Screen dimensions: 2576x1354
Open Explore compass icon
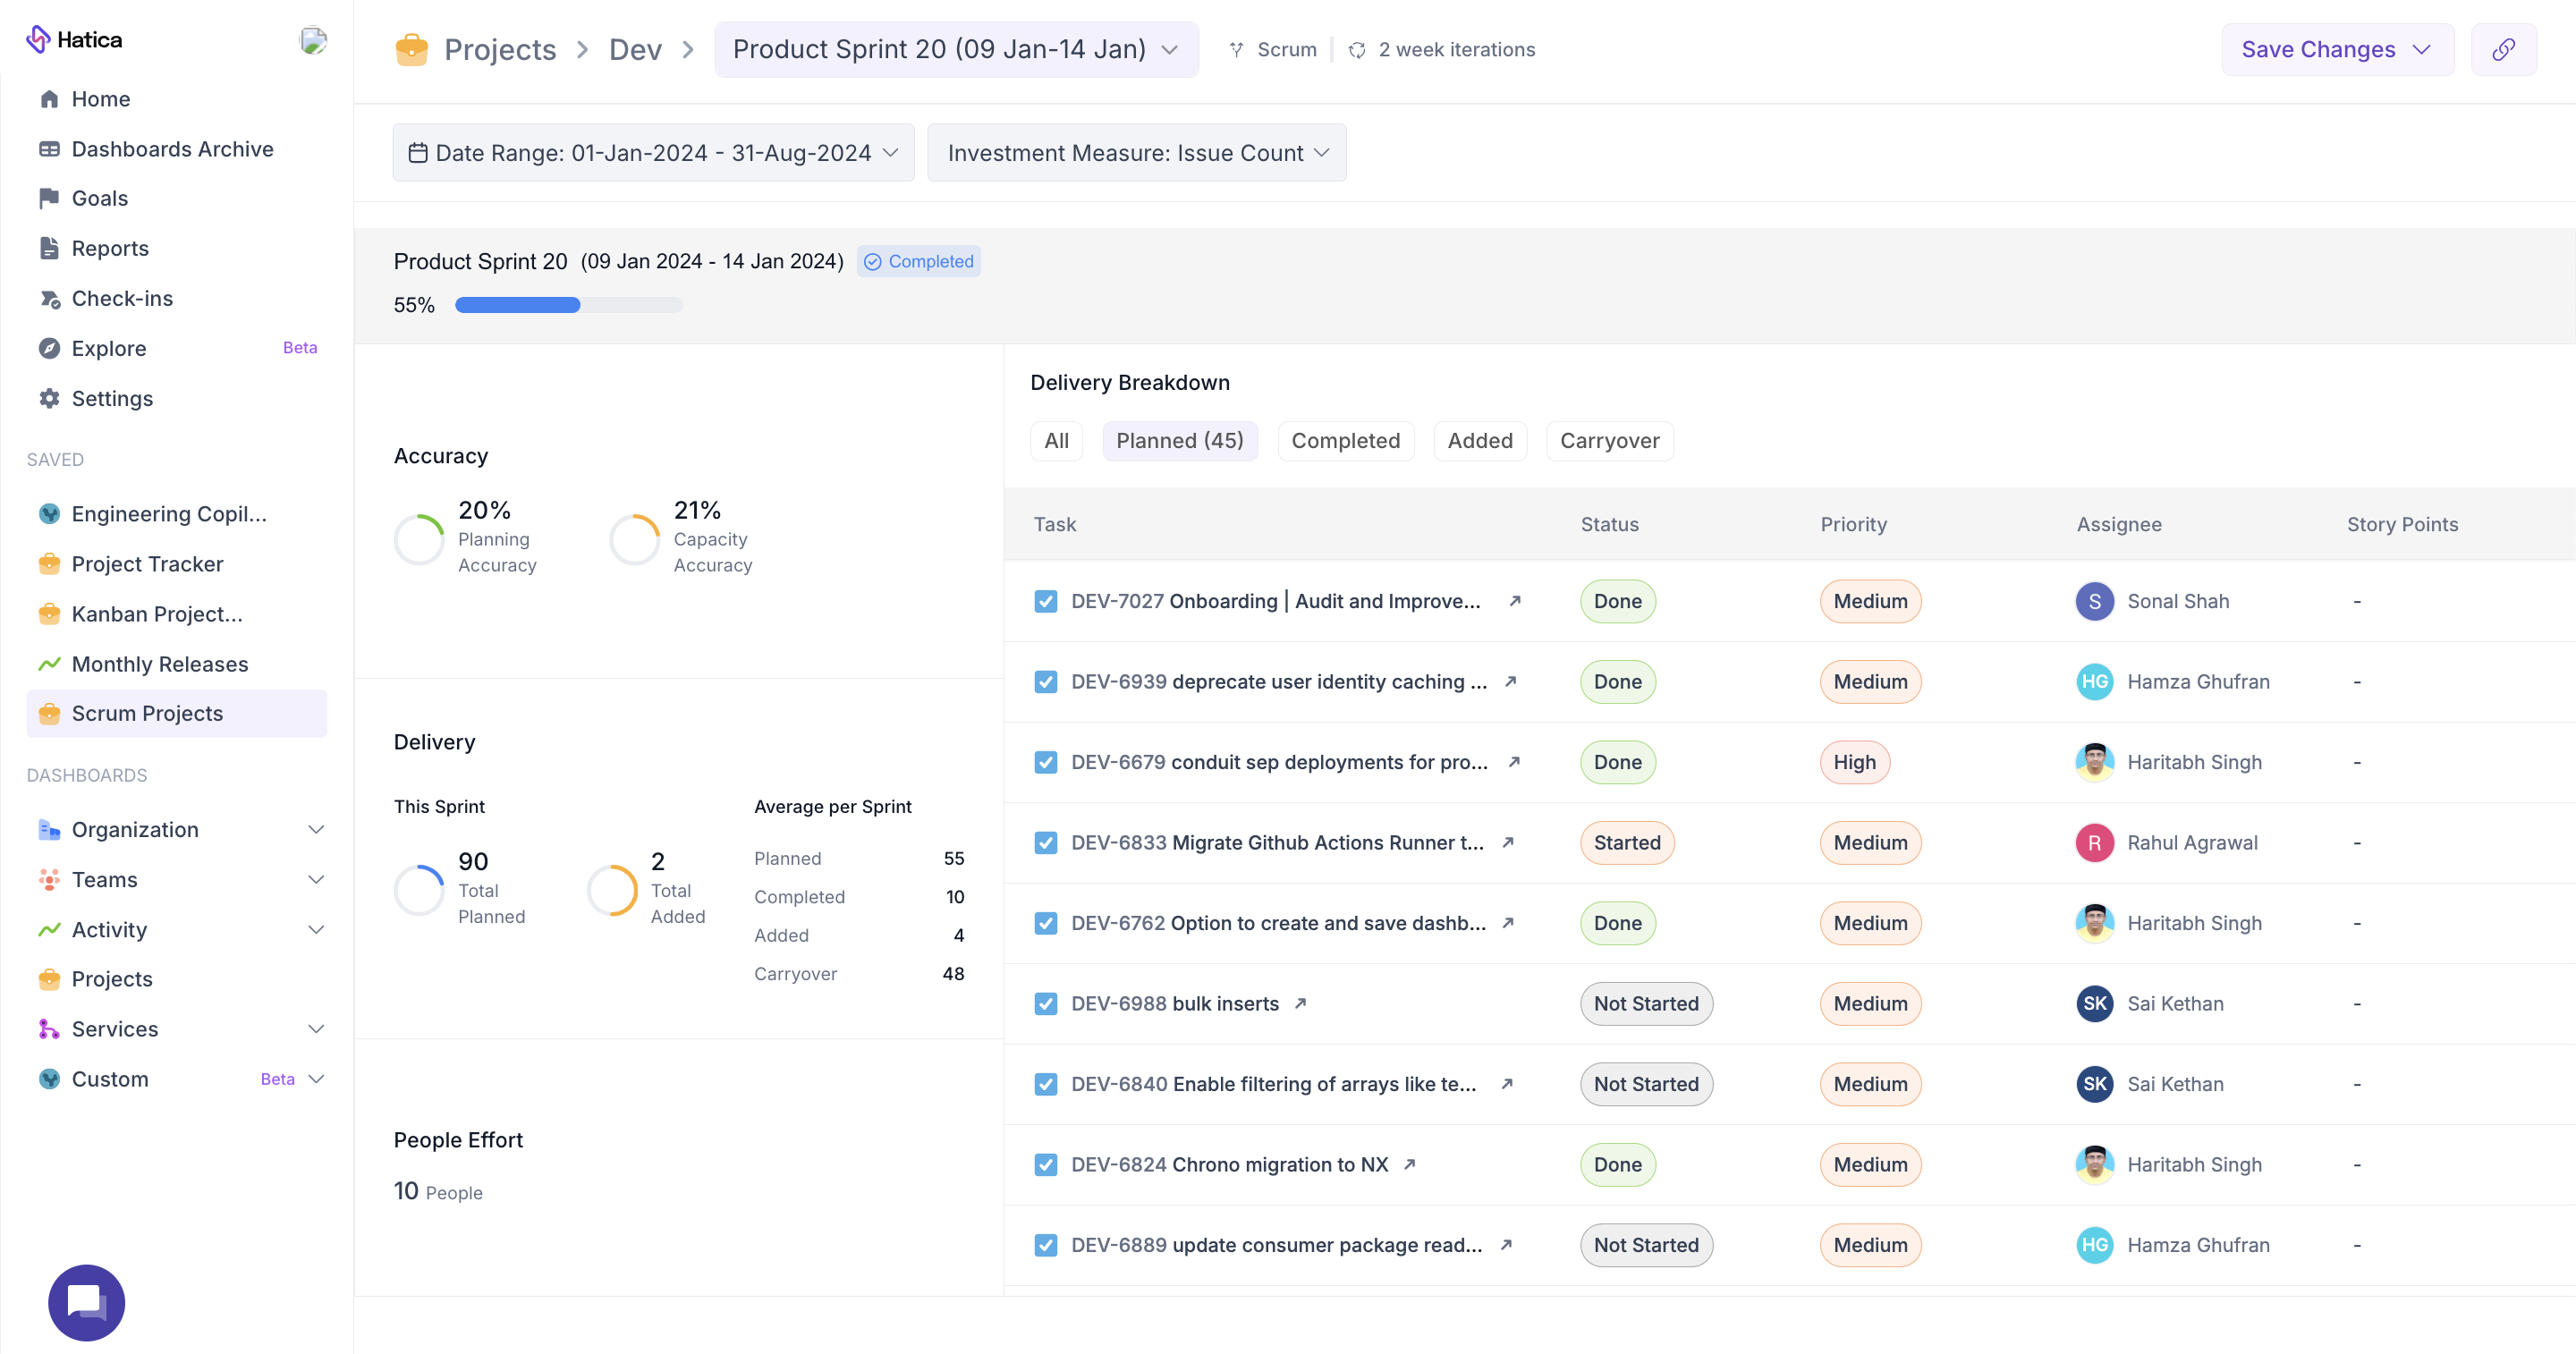(x=49, y=348)
